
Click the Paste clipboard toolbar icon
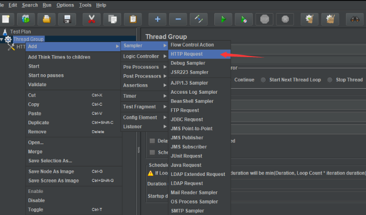coord(133,19)
